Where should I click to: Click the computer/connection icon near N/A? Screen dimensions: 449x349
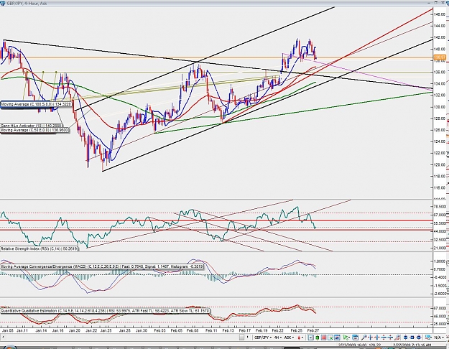pyautogui.click(x=428, y=338)
